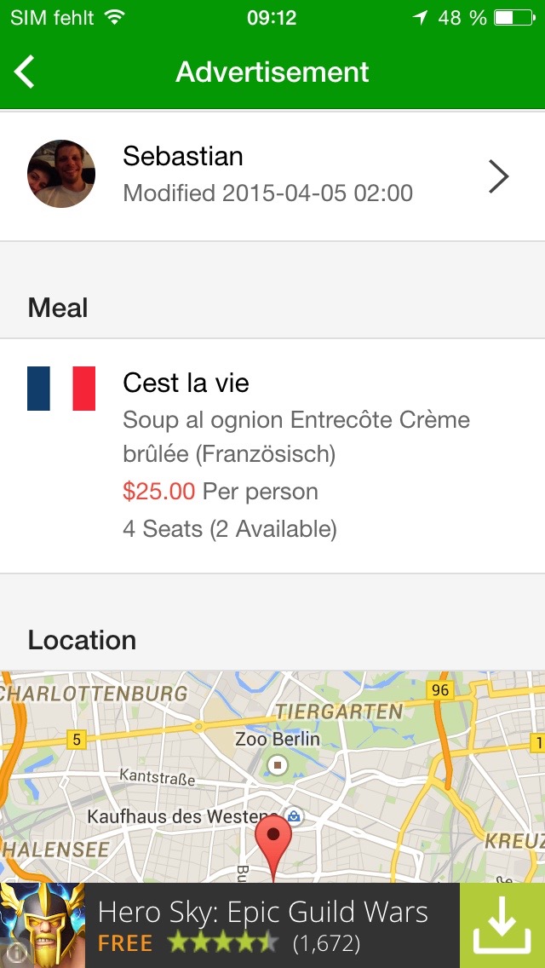
Task: Tap Sebastian's profile photo
Action: click(61, 174)
